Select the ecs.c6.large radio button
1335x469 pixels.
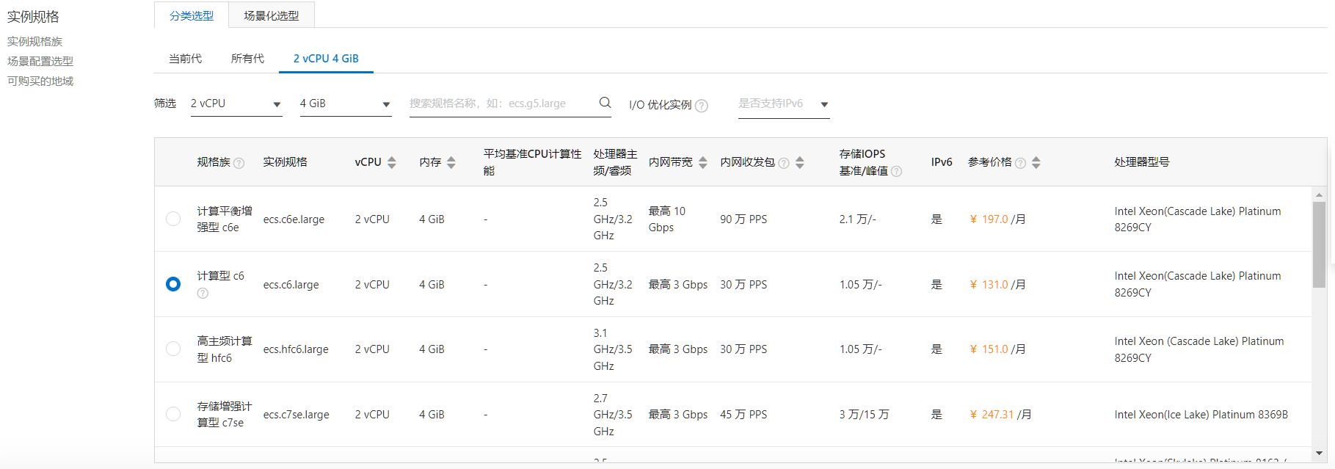tap(173, 284)
